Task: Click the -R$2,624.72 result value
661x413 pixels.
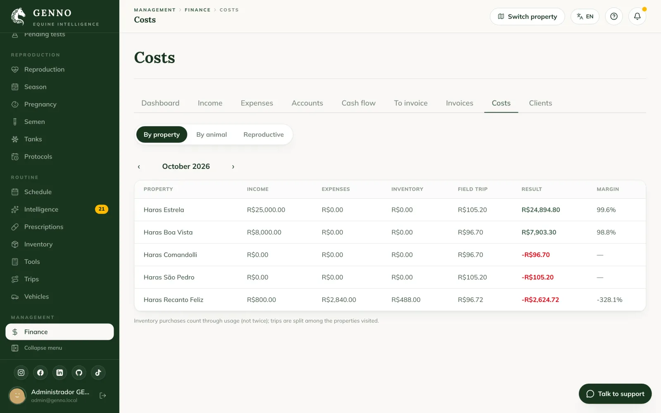Action: coord(540,300)
